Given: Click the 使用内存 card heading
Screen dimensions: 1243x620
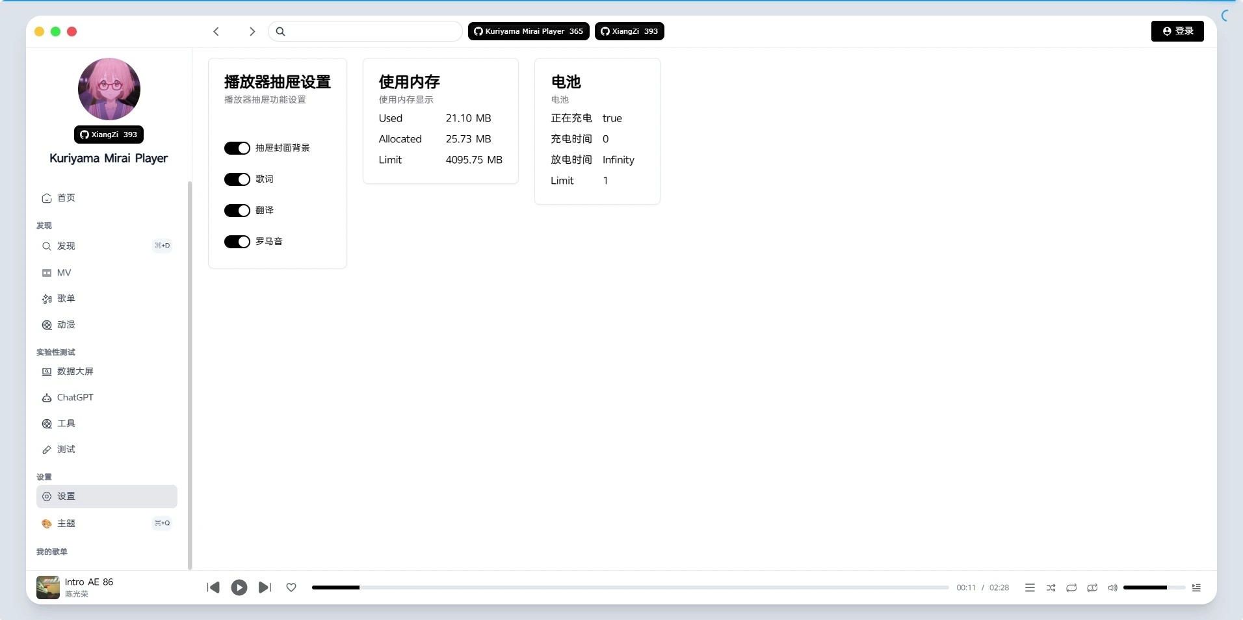Looking at the screenshot, I should click(410, 82).
